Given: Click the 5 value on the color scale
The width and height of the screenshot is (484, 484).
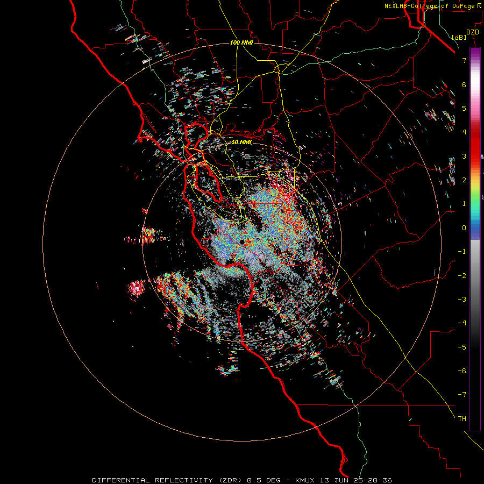Looking at the screenshot, I should tap(464, 108).
